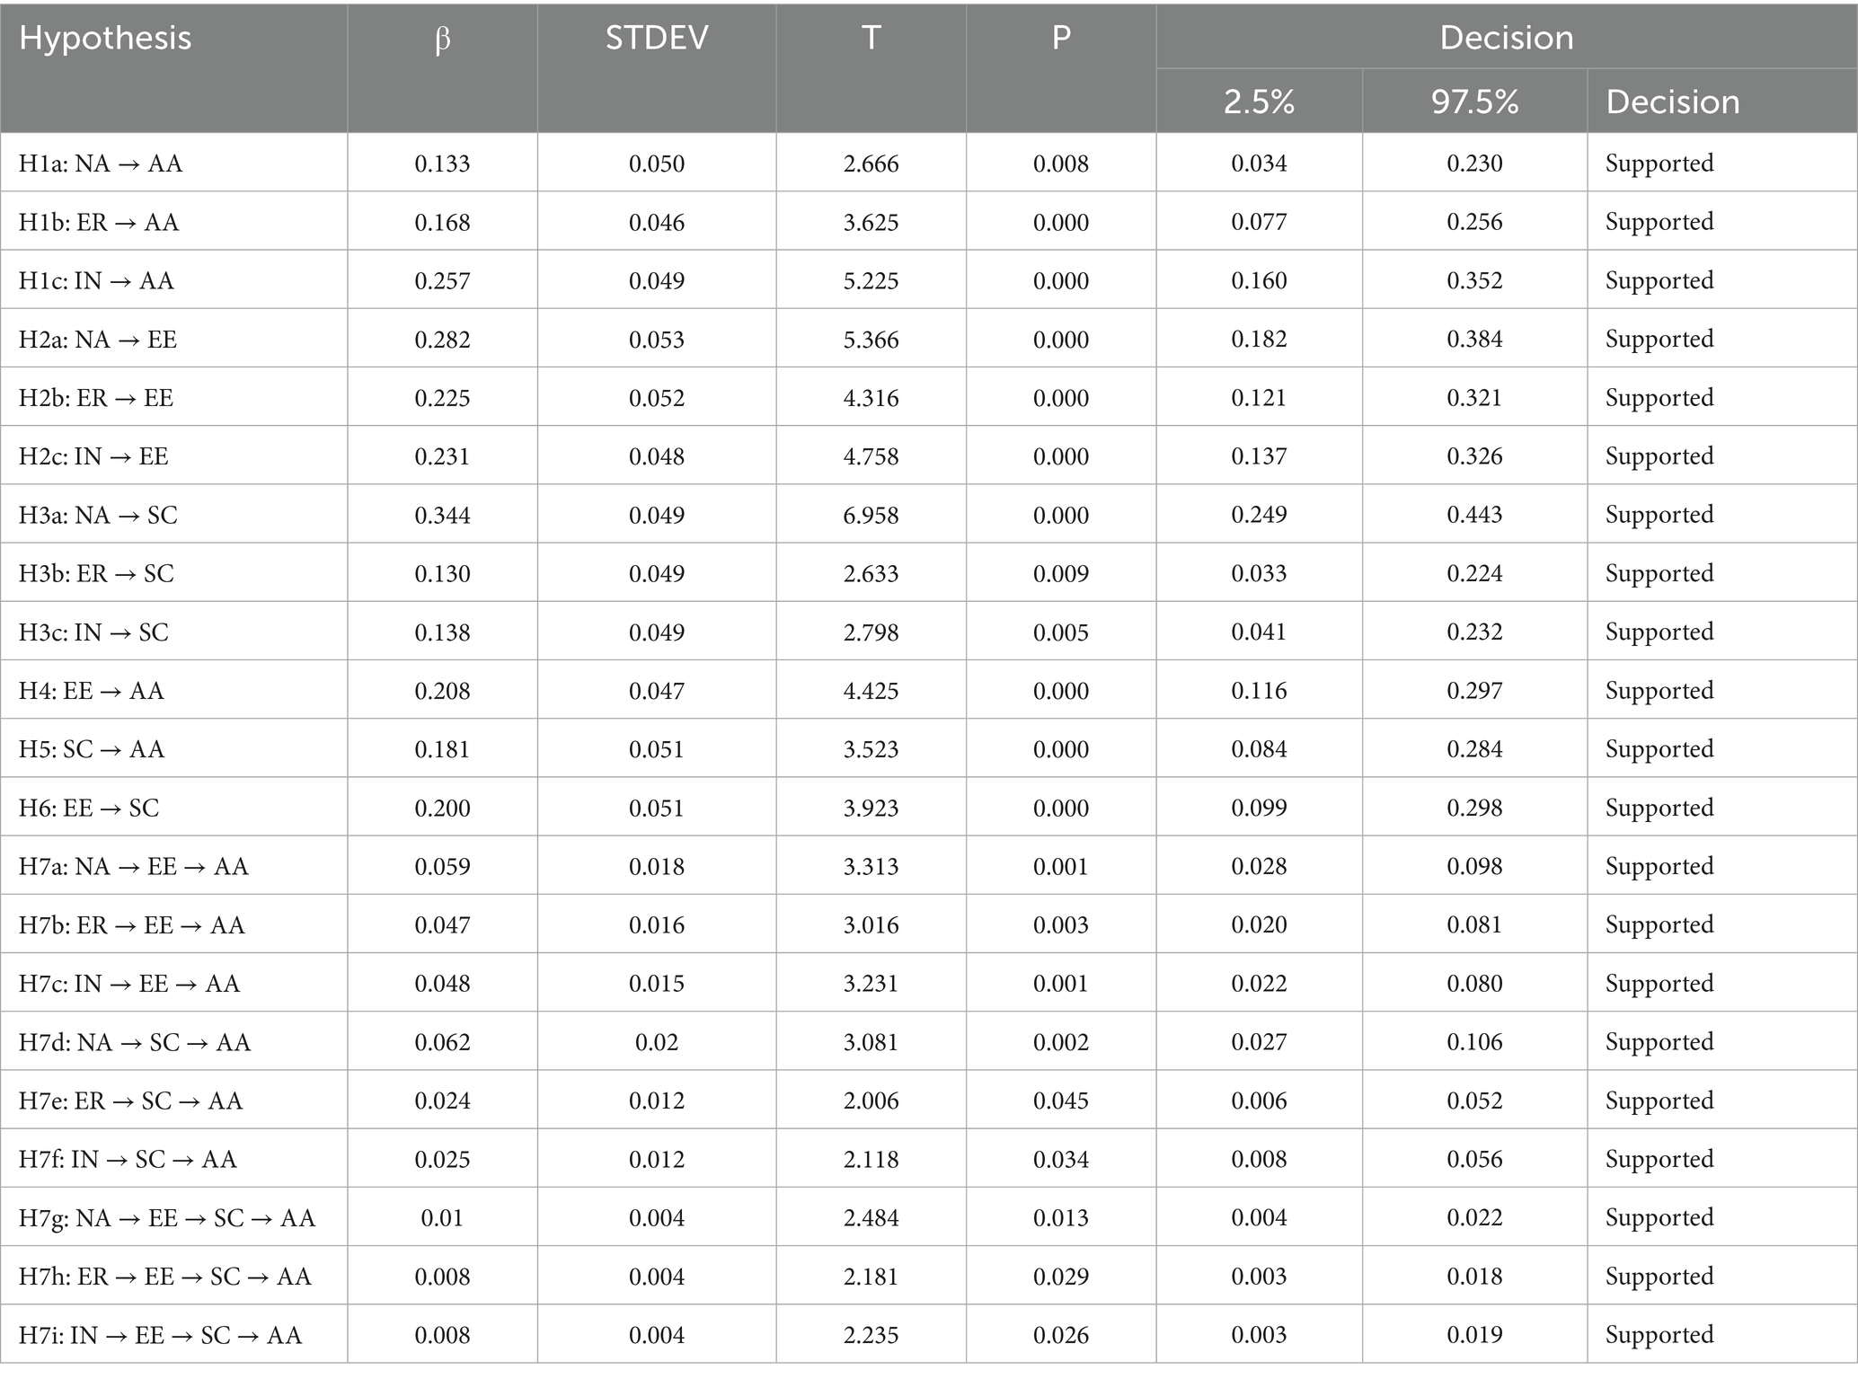The width and height of the screenshot is (1858, 1379).
Task: Select the T value 5.366
Action: point(871,340)
